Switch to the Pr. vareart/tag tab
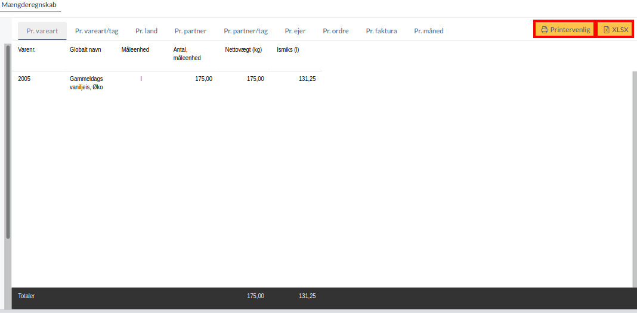This screenshot has width=637, height=313. (x=97, y=31)
